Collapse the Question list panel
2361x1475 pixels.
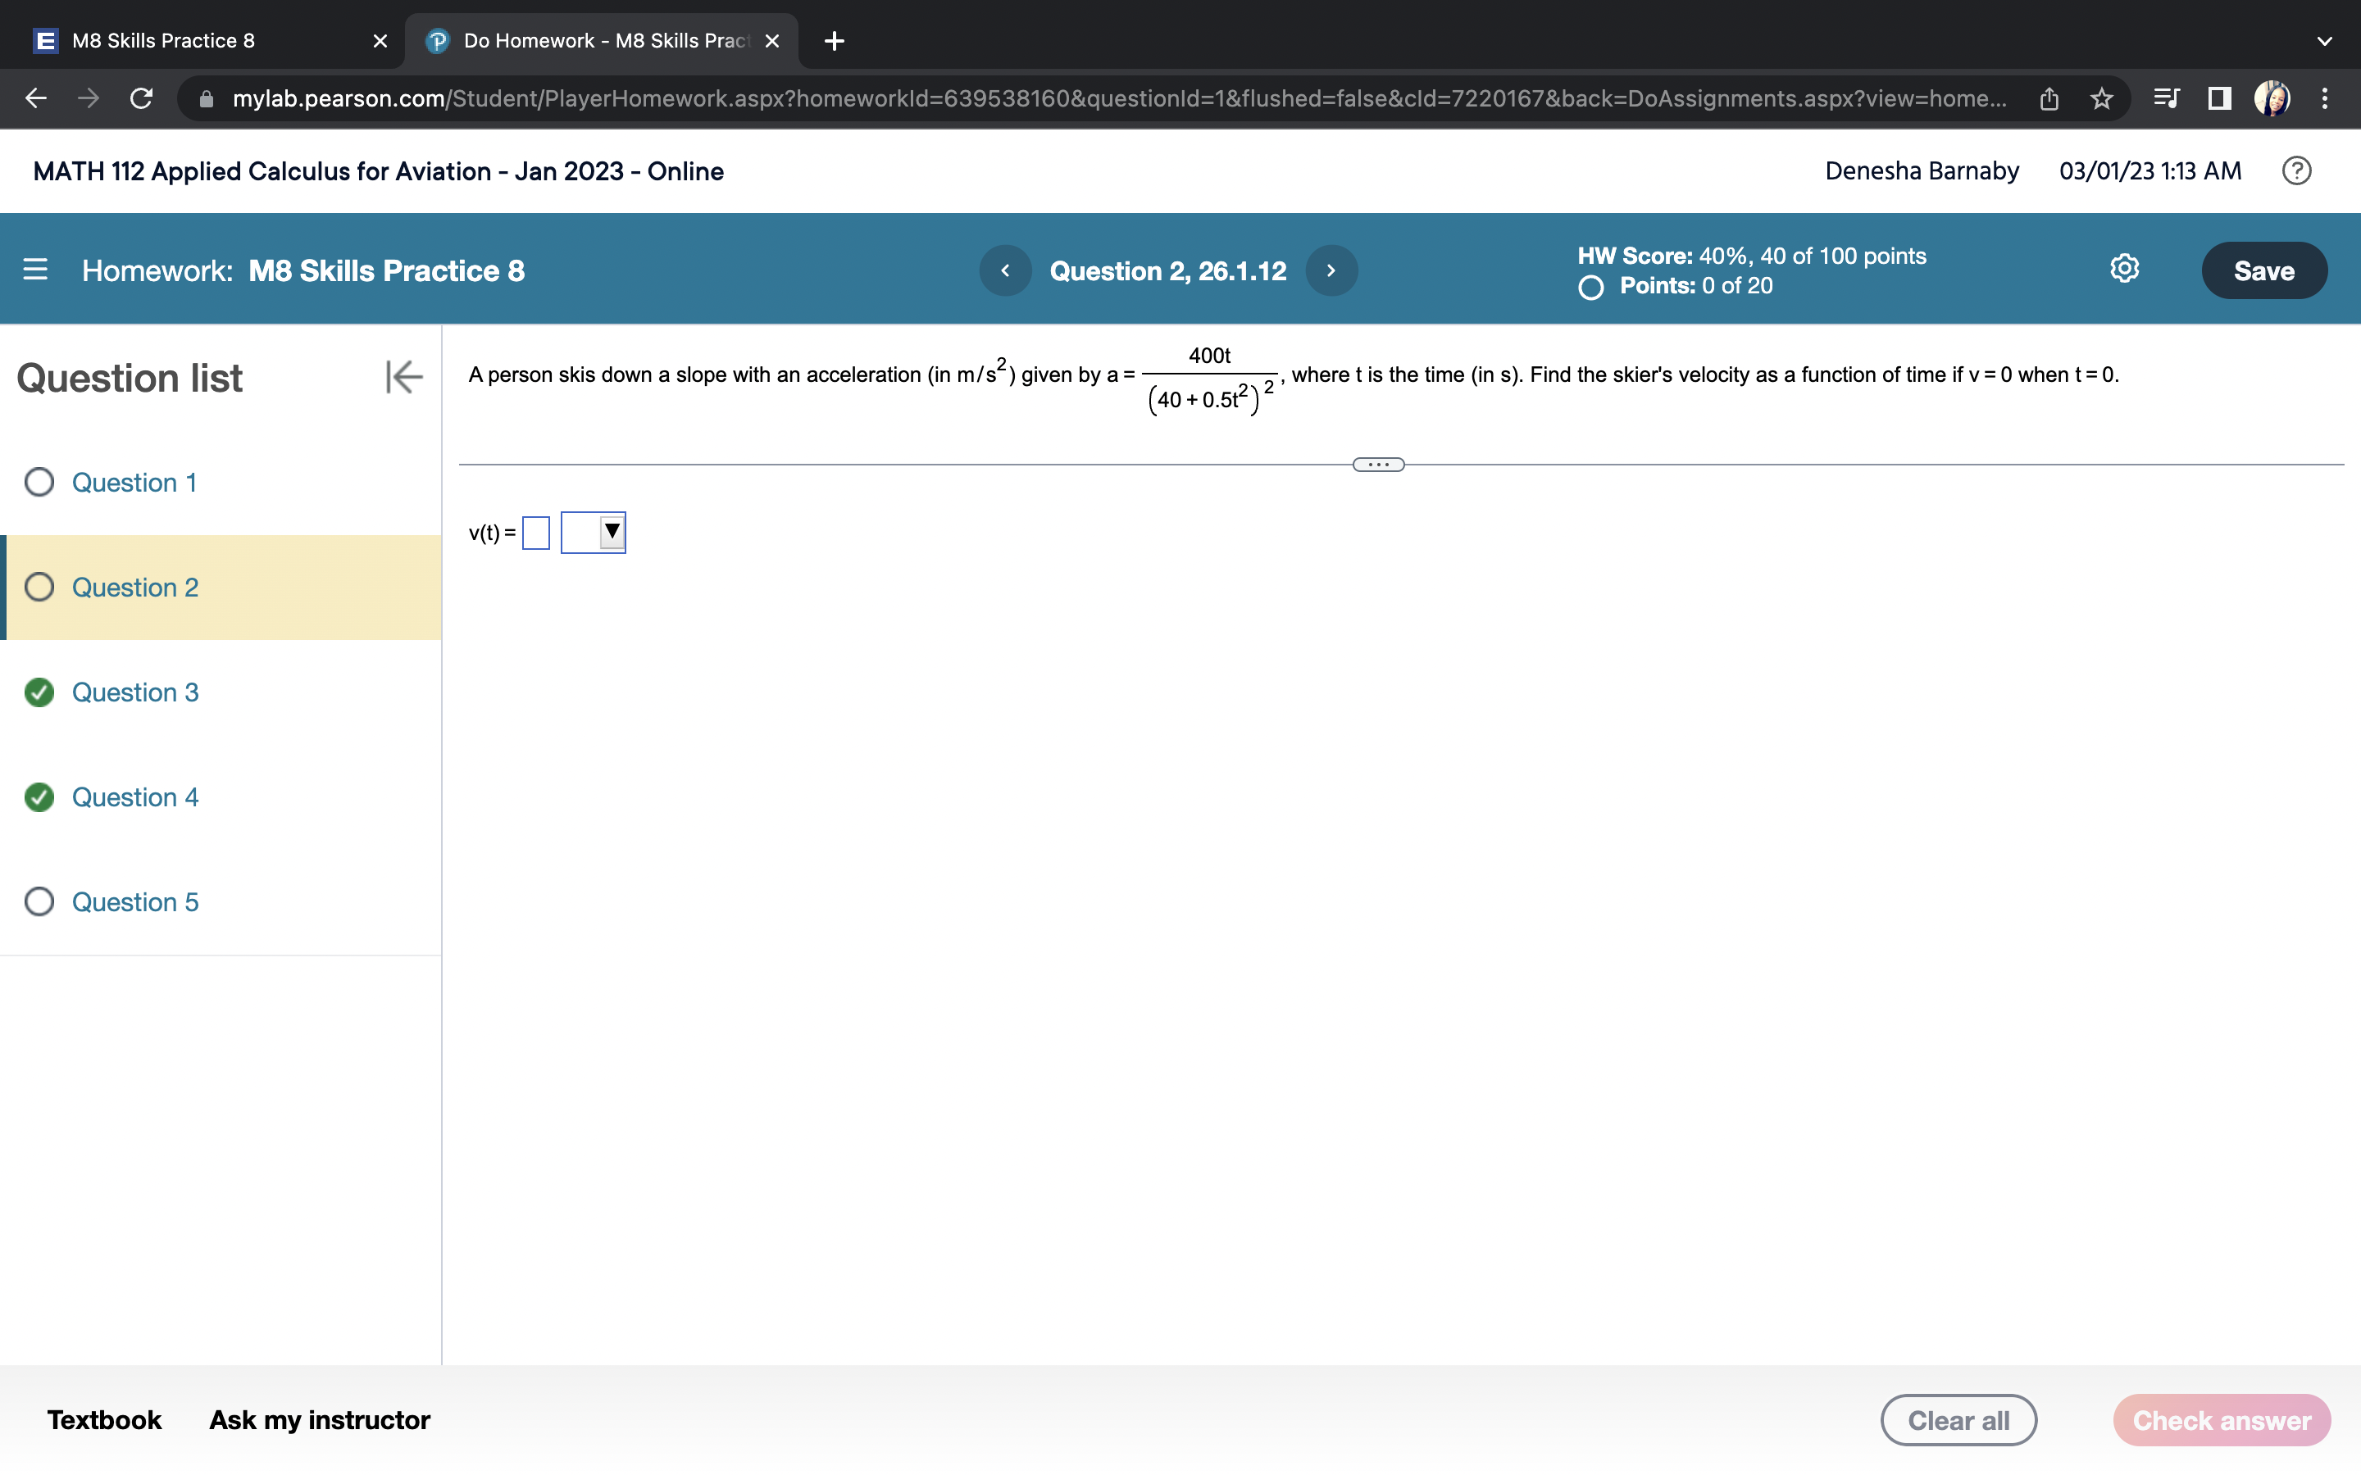click(x=403, y=377)
